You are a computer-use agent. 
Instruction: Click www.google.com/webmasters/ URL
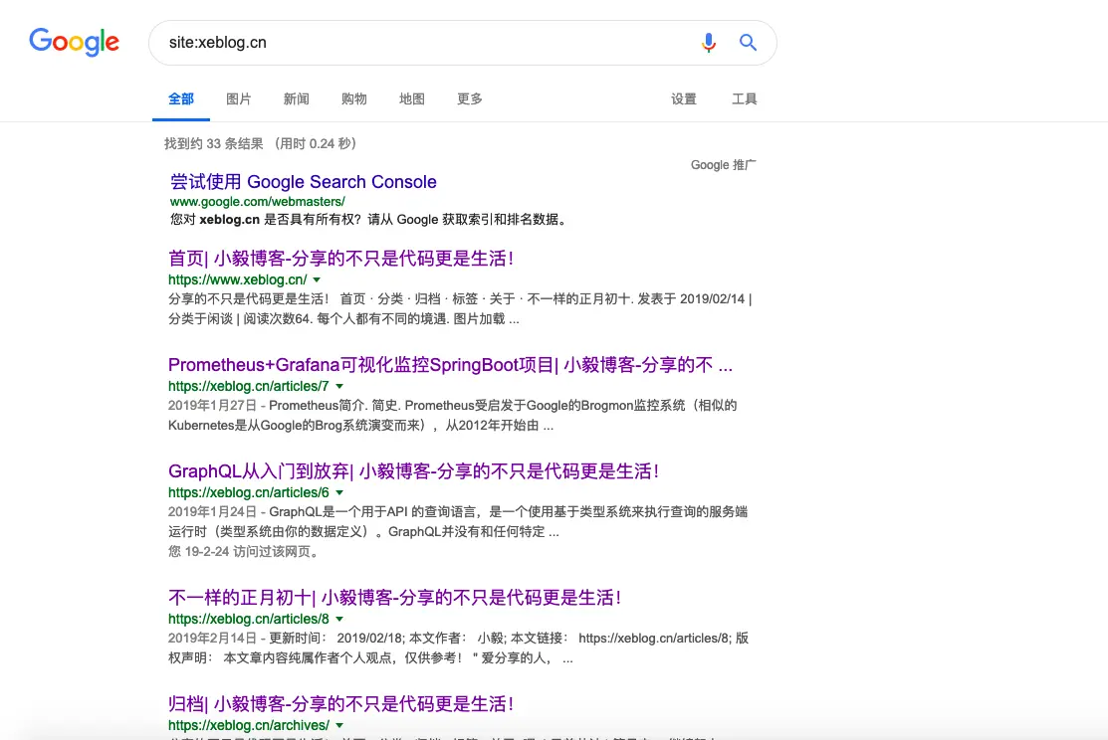coord(257,202)
